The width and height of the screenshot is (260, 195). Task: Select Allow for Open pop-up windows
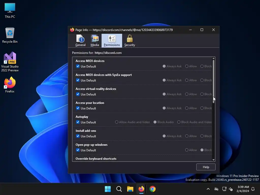187,150
